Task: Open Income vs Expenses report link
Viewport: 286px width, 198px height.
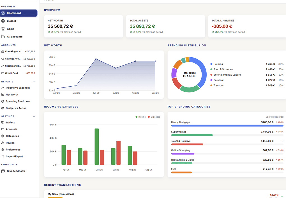Action: tap(18, 88)
